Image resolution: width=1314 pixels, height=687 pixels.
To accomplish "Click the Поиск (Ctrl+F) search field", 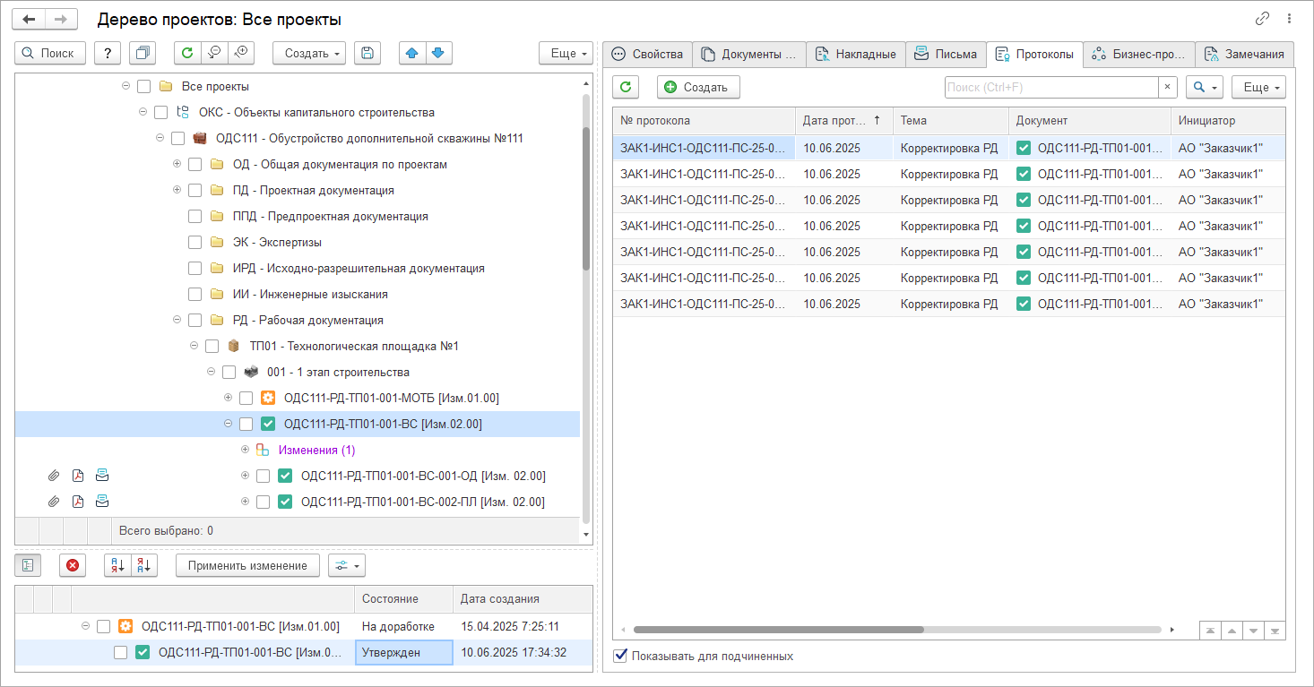I will point(1050,87).
